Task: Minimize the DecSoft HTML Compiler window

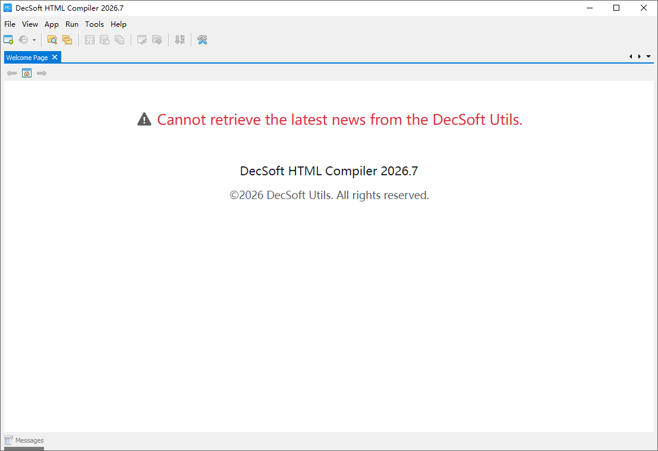Action: tap(590, 8)
